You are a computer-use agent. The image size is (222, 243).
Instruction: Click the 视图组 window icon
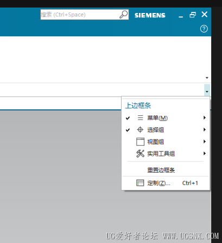point(140,142)
